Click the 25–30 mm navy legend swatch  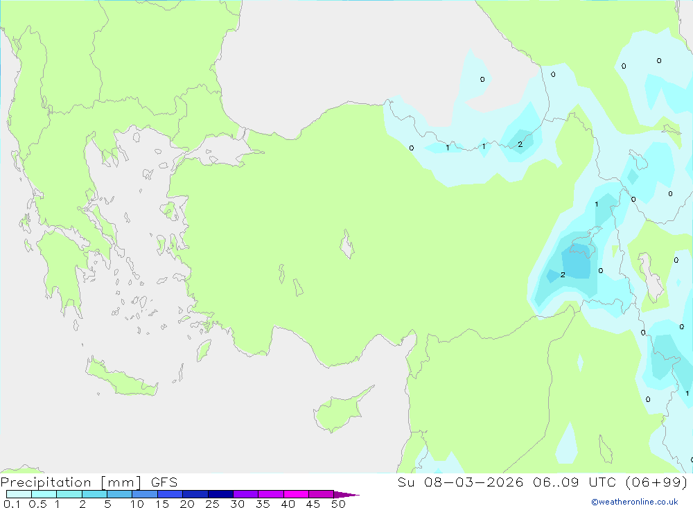coord(220,494)
